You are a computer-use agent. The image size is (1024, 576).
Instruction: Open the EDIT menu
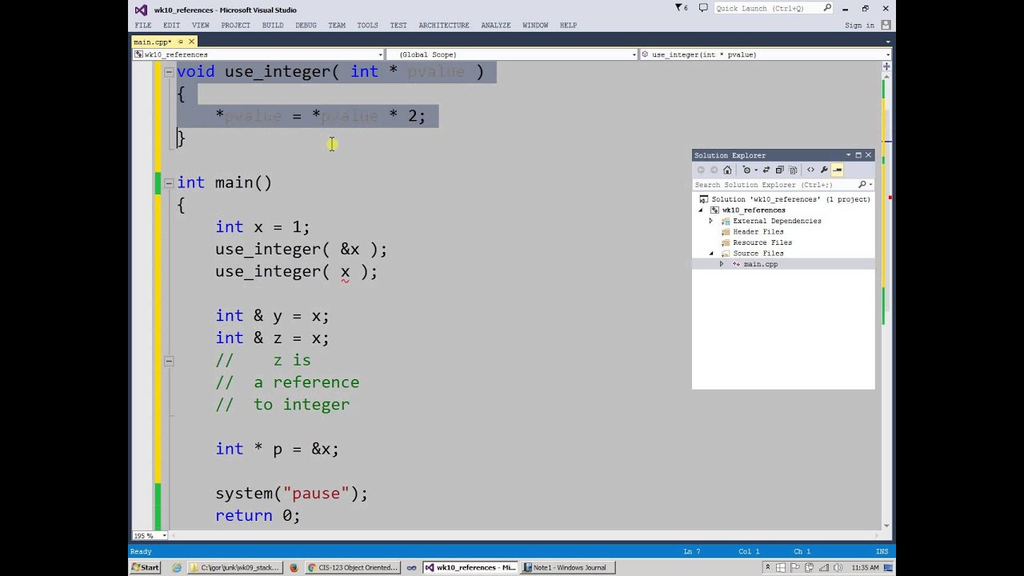coord(172,26)
